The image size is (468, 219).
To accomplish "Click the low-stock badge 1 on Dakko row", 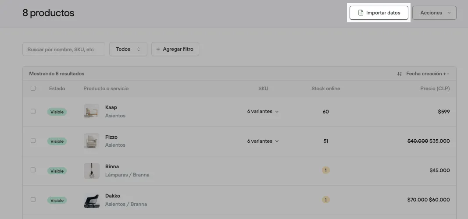I will 325,200.
